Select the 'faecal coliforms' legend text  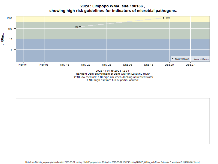(x=201, y=59)
